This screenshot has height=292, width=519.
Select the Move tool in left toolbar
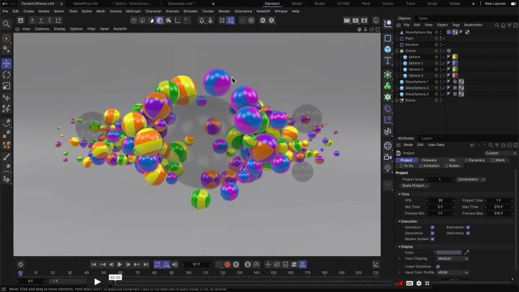coord(6,63)
